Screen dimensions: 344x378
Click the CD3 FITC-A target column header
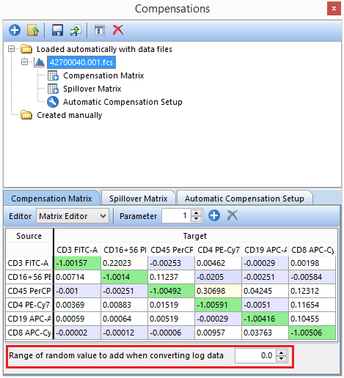[x=77, y=250]
